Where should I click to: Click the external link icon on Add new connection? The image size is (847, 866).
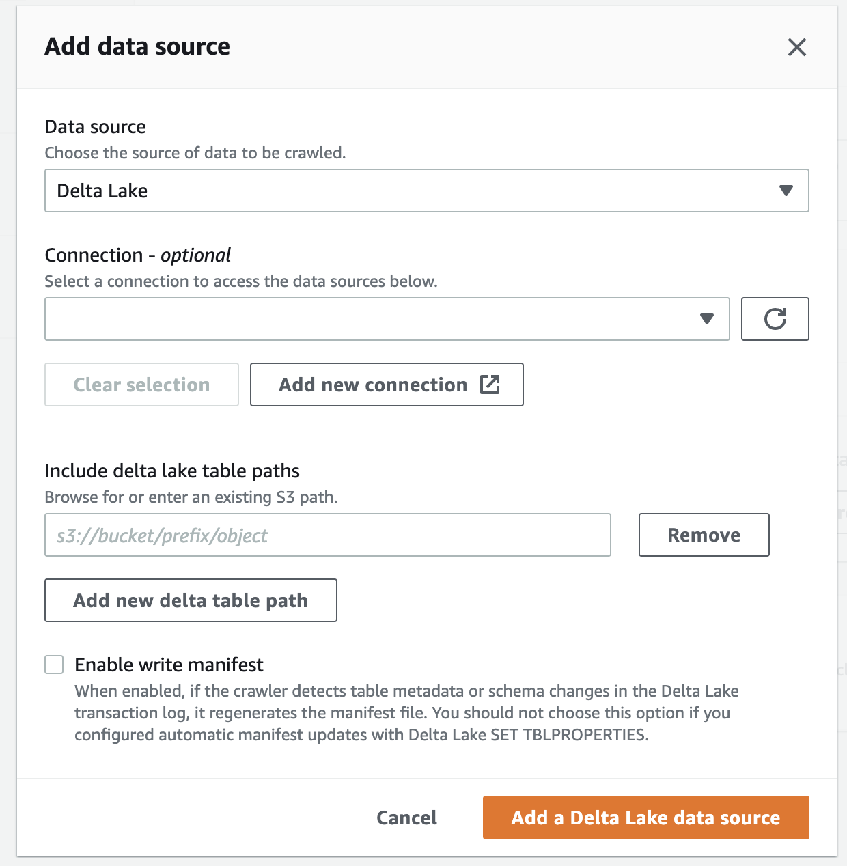490,385
